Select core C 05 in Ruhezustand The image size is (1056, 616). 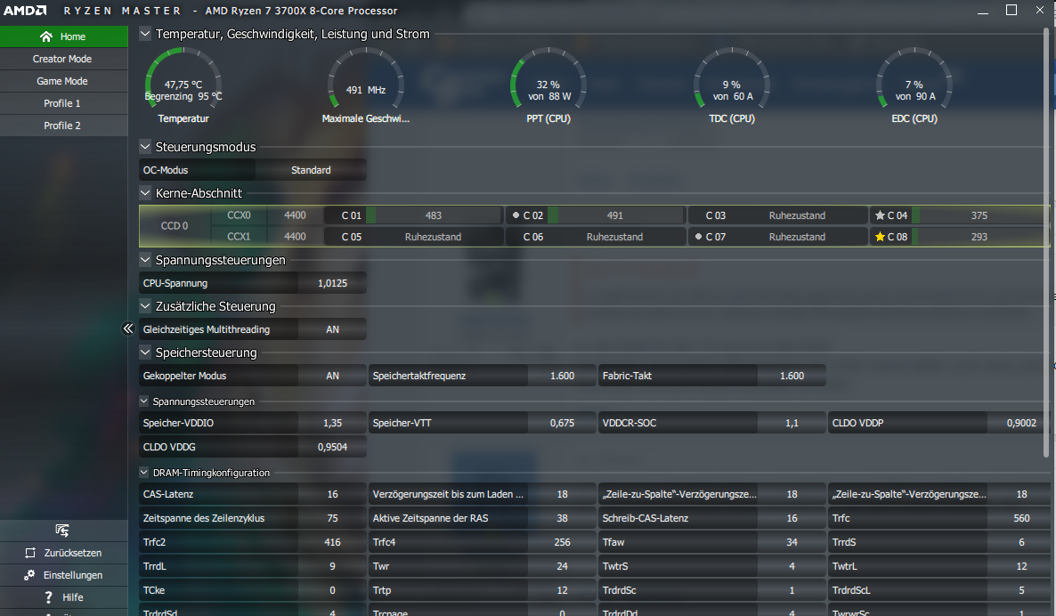click(413, 237)
